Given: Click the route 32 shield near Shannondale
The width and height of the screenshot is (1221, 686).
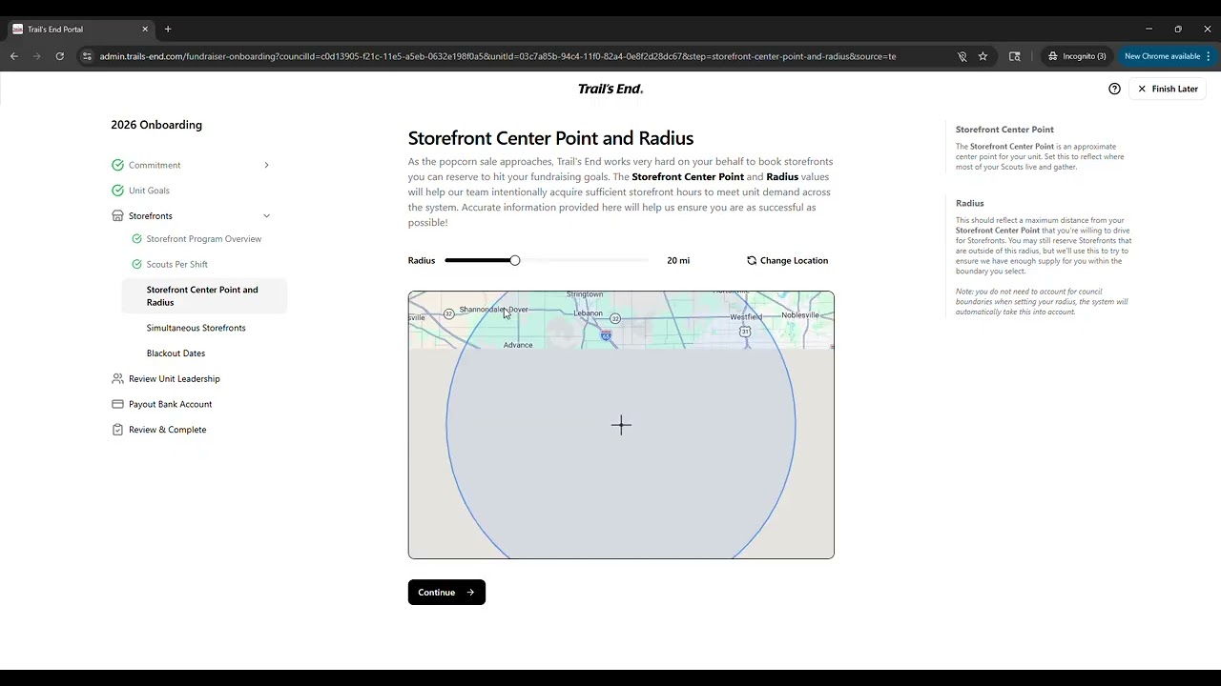Looking at the screenshot, I should pyautogui.click(x=448, y=313).
